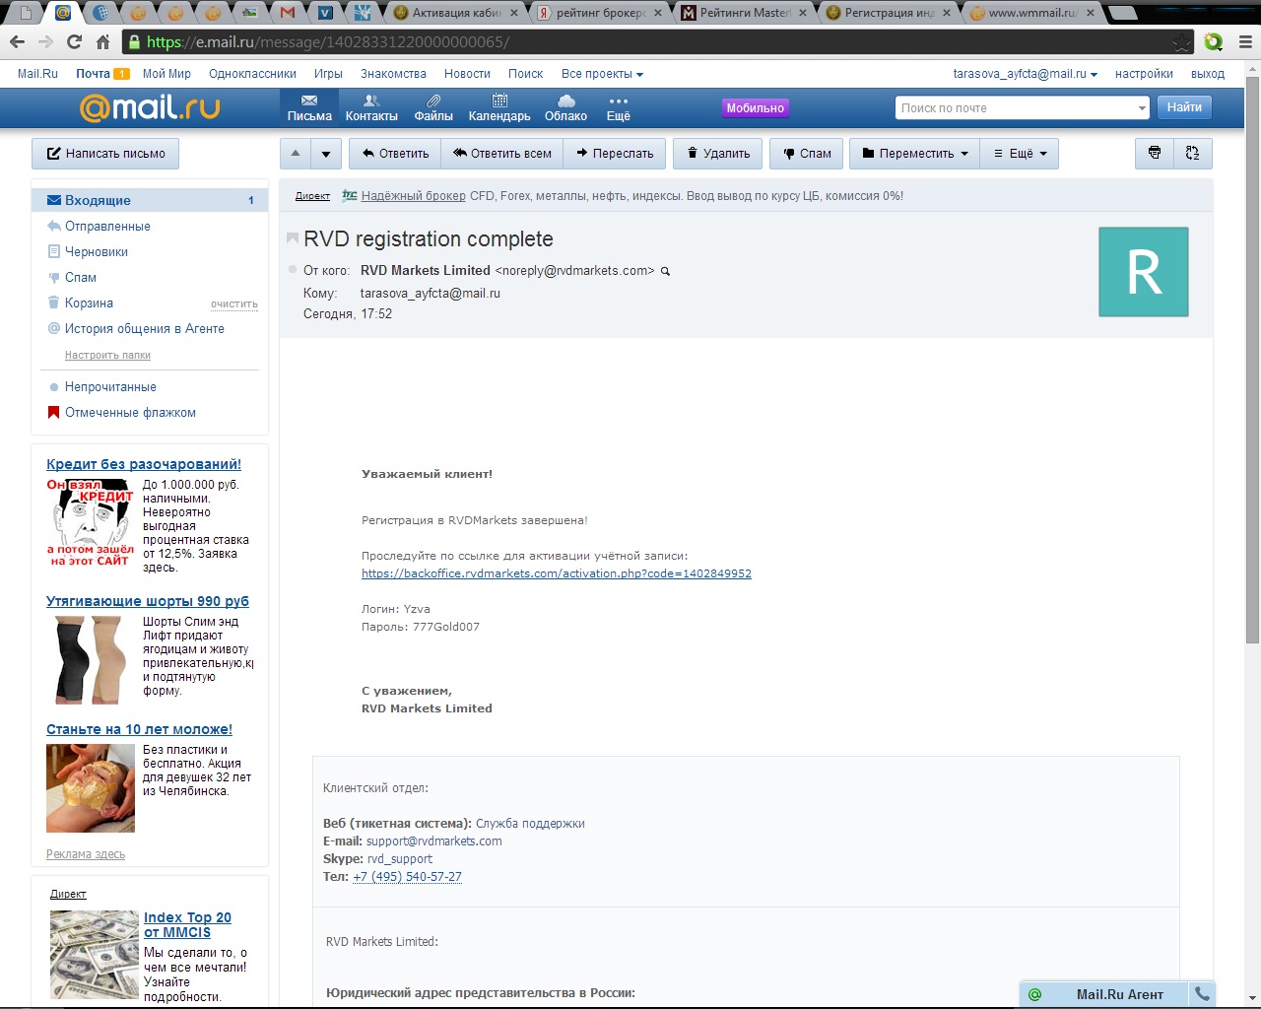The height and width of the screenshot is (1009, 1261).
Task: Click Написать письмо compose button
Action: pyautogui.click(x=105, y=154)
